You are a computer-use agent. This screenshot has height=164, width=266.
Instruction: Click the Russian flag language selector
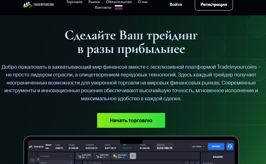(118, 7)
